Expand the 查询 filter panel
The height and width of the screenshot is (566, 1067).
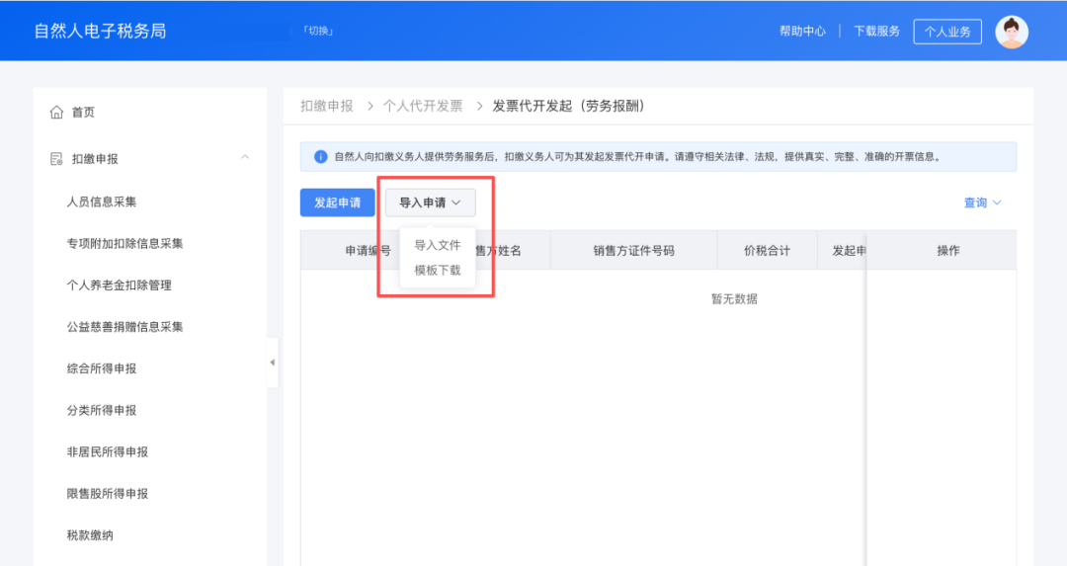click(x=982, y=202)
